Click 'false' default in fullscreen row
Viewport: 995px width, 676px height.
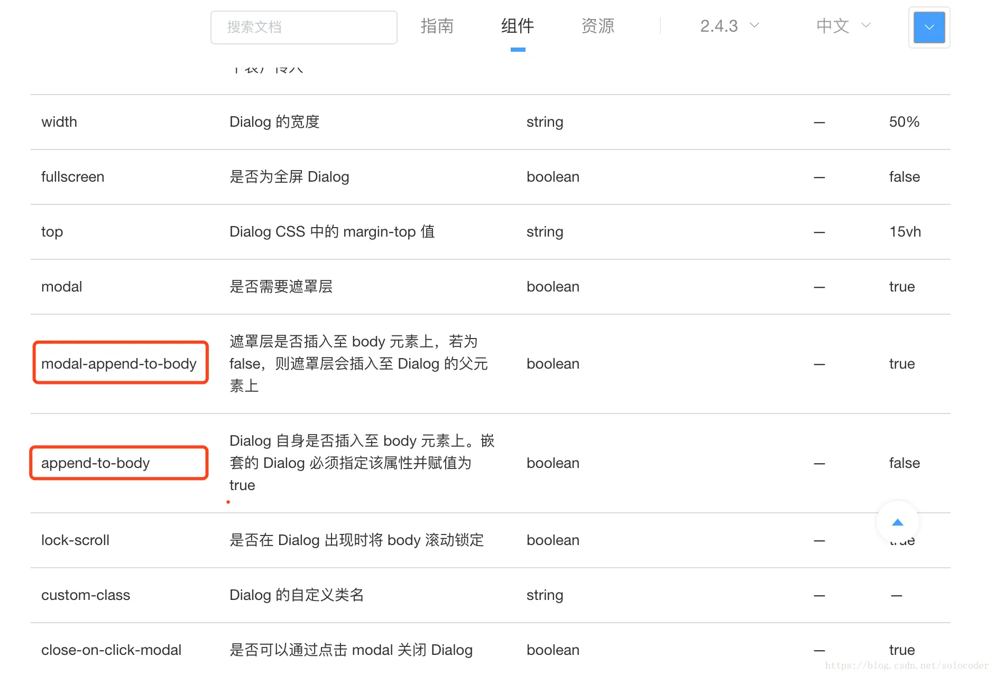pyautogui.click(x=905, y=177)
